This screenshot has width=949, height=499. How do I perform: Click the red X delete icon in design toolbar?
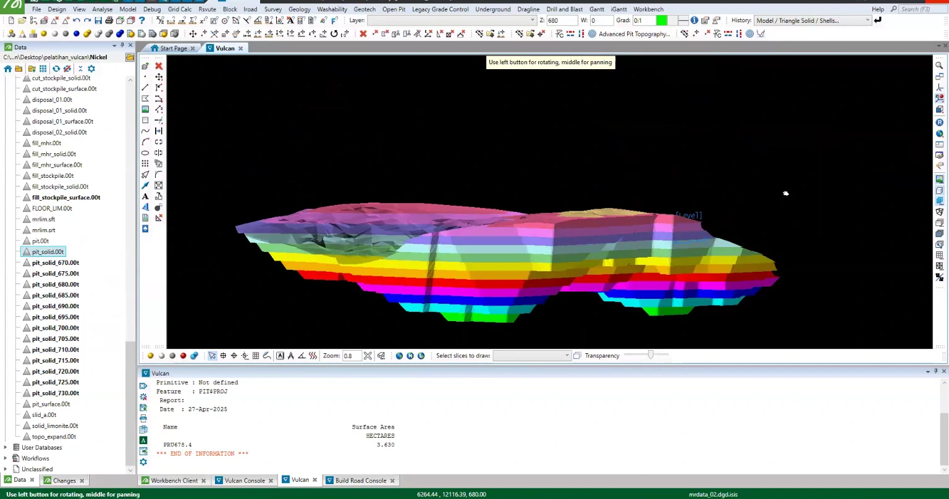pos(159,66)
